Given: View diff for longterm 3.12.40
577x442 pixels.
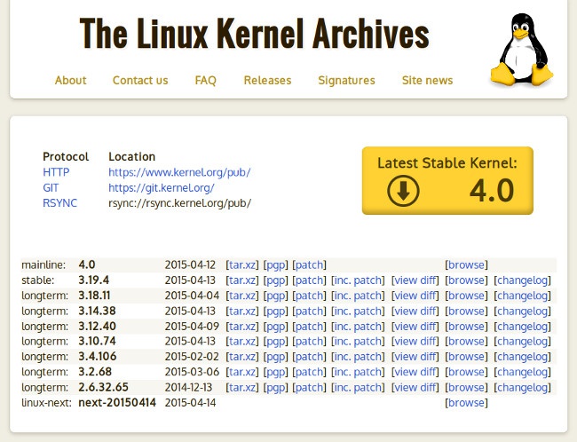Looking at the screenshot, I should [415, 326].
